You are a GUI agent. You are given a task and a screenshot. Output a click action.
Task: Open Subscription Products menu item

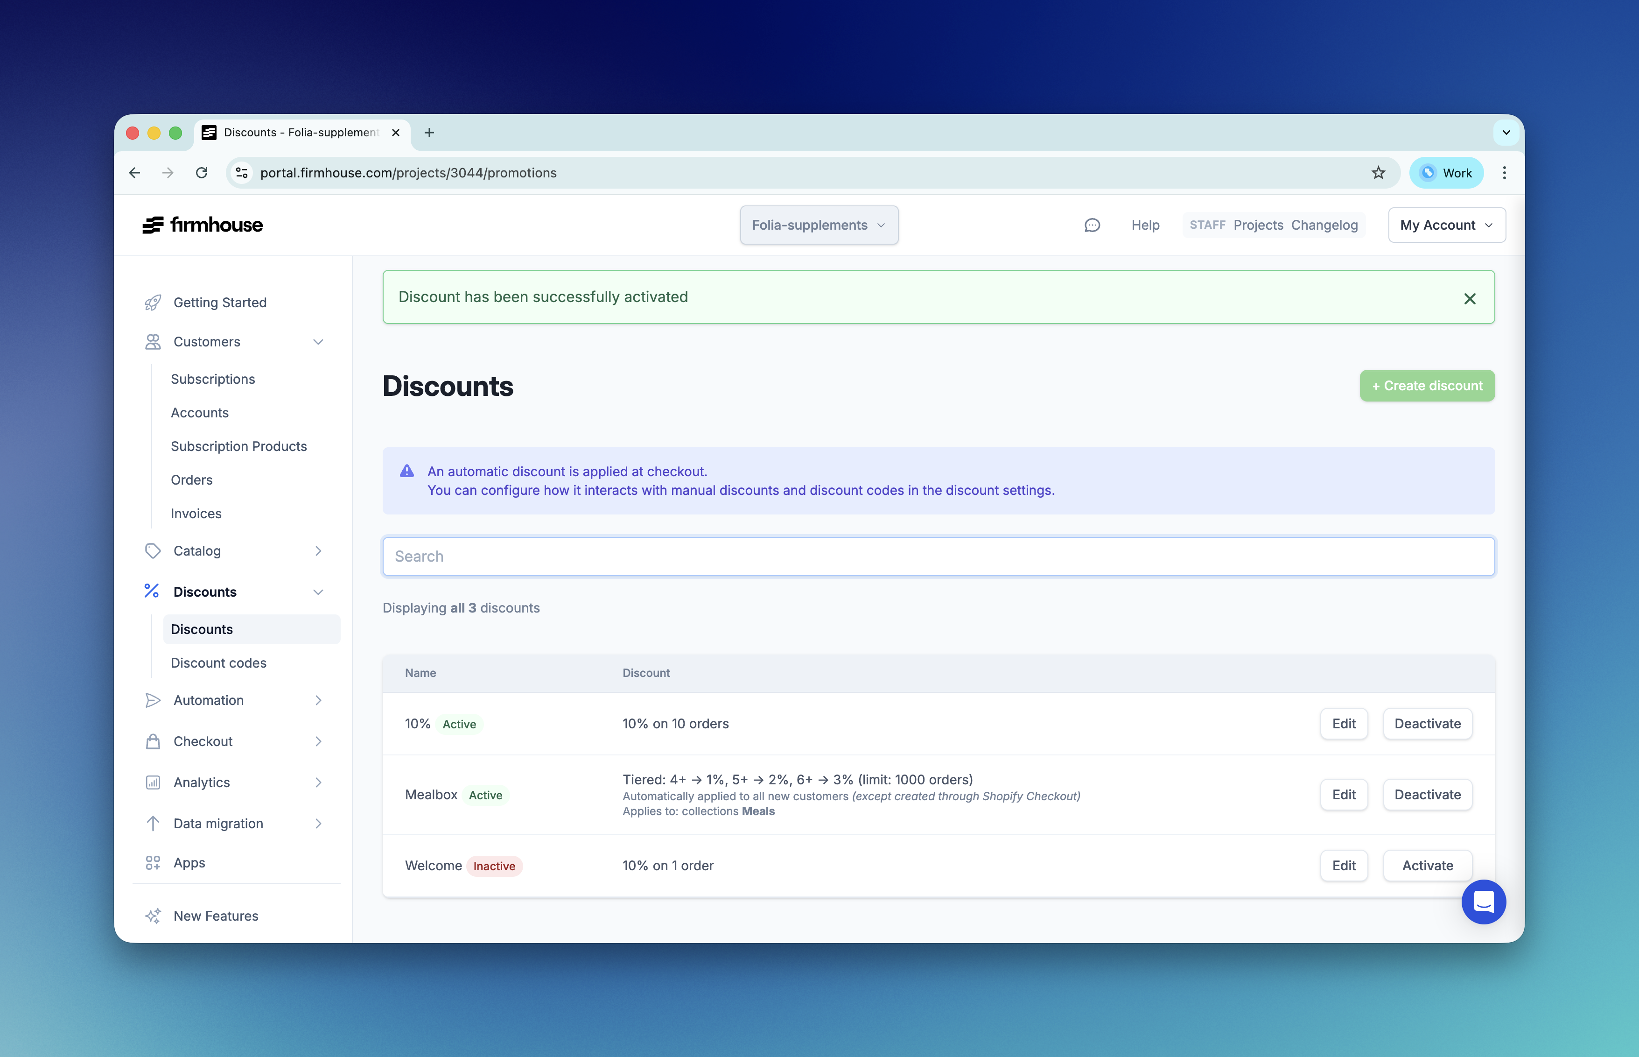pos(239,446)
